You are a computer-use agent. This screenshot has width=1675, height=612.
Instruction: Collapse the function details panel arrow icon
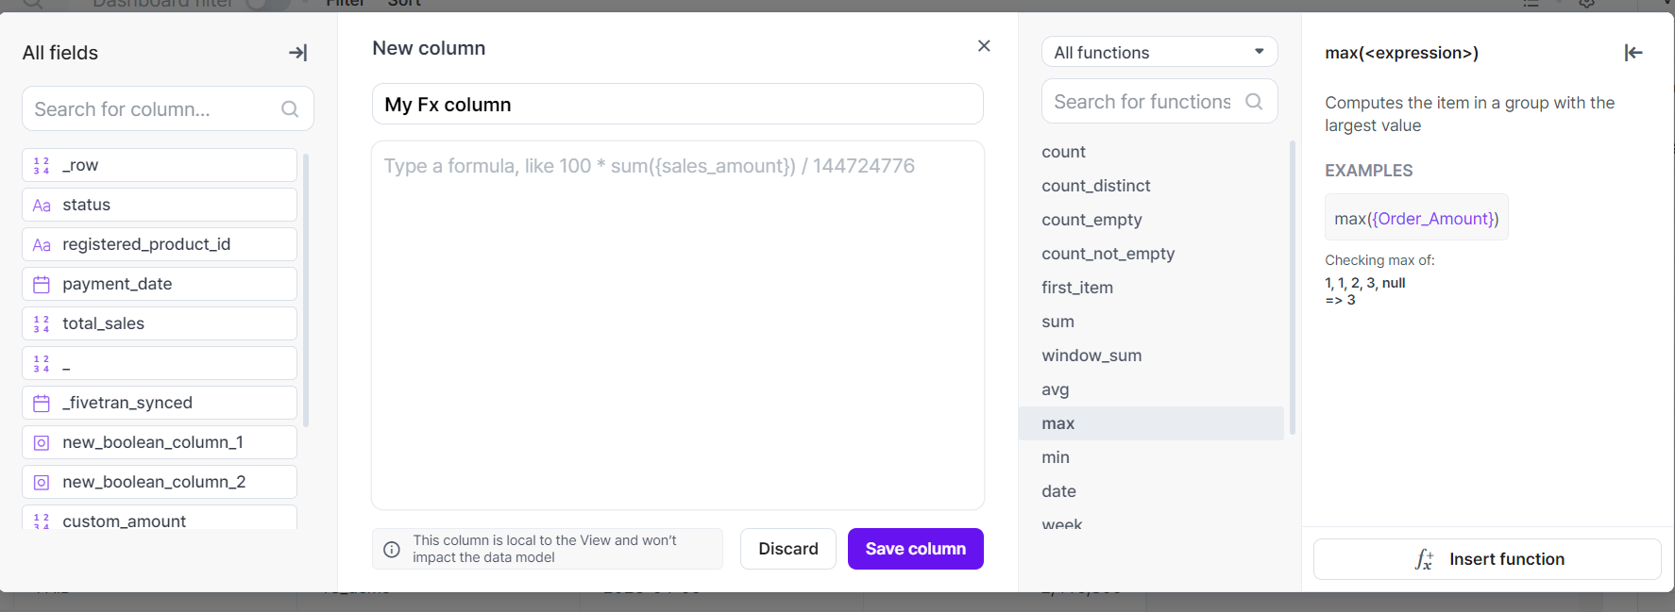point(1633,53)
